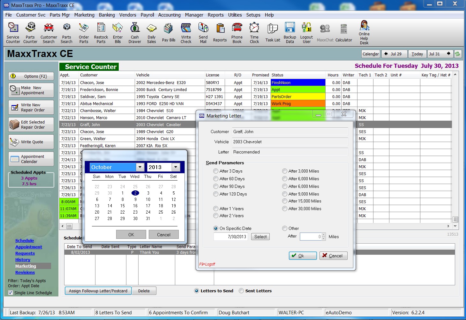Screen dimensions: 466x320
Task: Click the Logout User toolbar icon
Action: pos(306,32)
